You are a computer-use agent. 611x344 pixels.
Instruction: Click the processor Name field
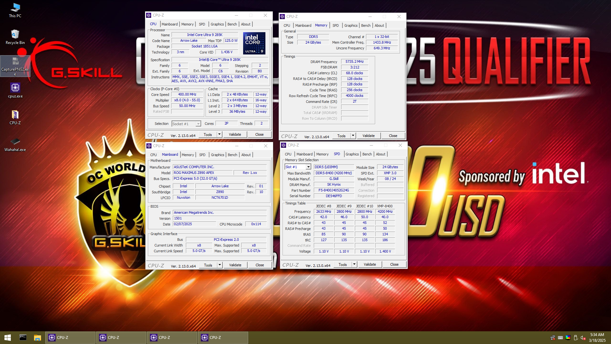(205, 35)
